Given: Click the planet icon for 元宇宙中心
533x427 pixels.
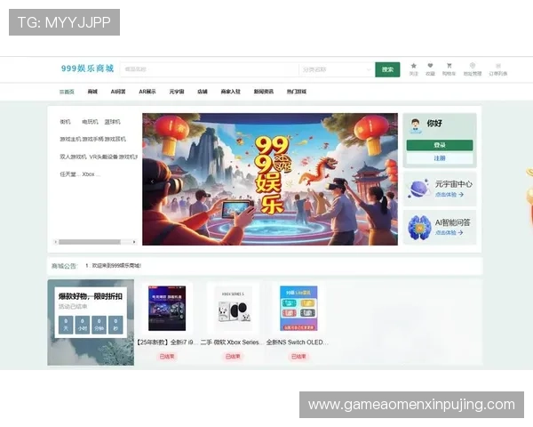Looking at the screenshot, I should pos(418,189).
